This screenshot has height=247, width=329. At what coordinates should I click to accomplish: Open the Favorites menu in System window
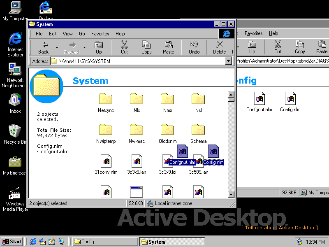[x=100, y=34]
